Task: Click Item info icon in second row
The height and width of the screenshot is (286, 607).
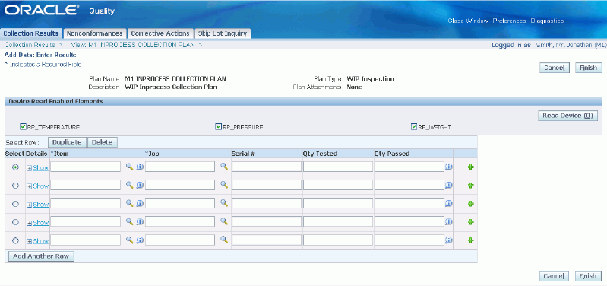Action: coord(140,186)
